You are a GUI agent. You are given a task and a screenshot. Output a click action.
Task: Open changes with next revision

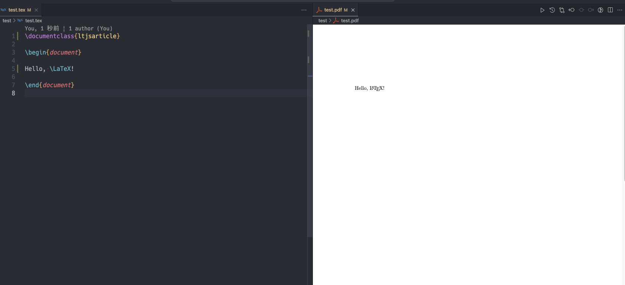coord(591,10)
